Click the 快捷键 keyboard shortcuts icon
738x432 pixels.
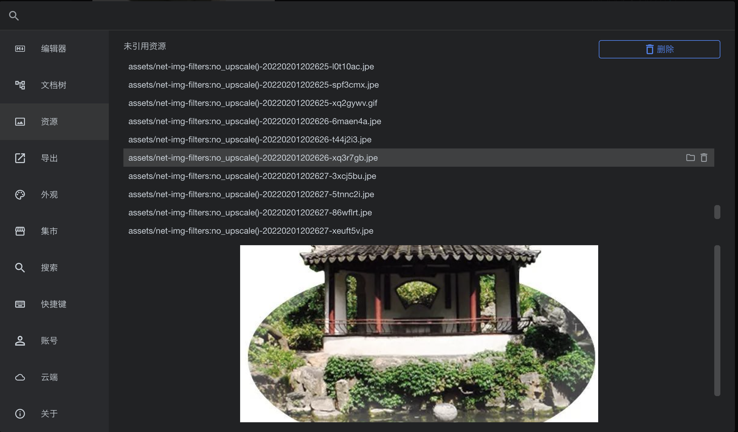point(20,304)
